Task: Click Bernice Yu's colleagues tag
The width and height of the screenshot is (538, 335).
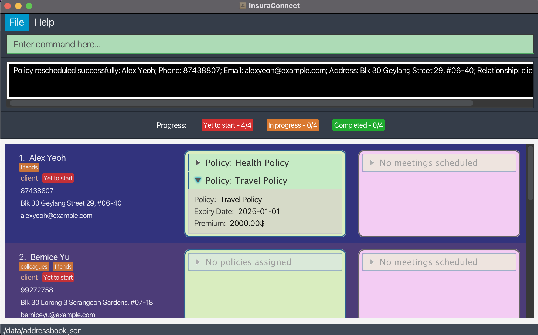Action: click(x=34, y=266)
